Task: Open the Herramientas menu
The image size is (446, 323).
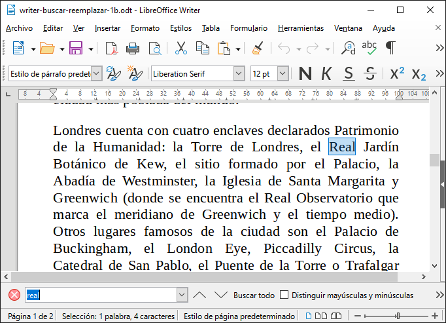Action: (x=300, y=28)
